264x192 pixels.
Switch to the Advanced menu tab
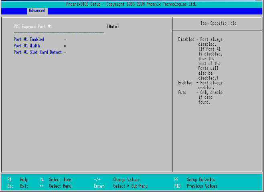tap(37, 11)
